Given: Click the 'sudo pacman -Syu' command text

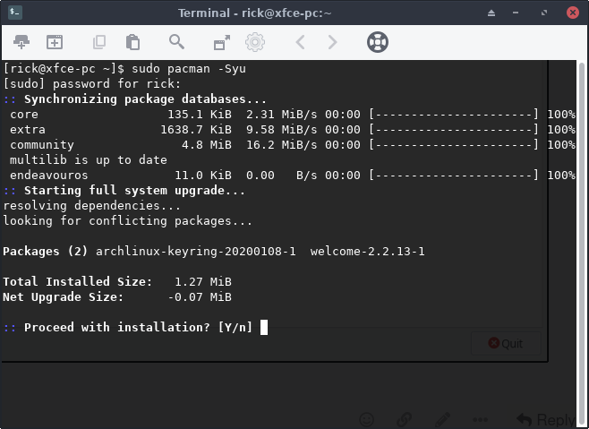Looking at the screenshot, I should [x=189, y=69].
